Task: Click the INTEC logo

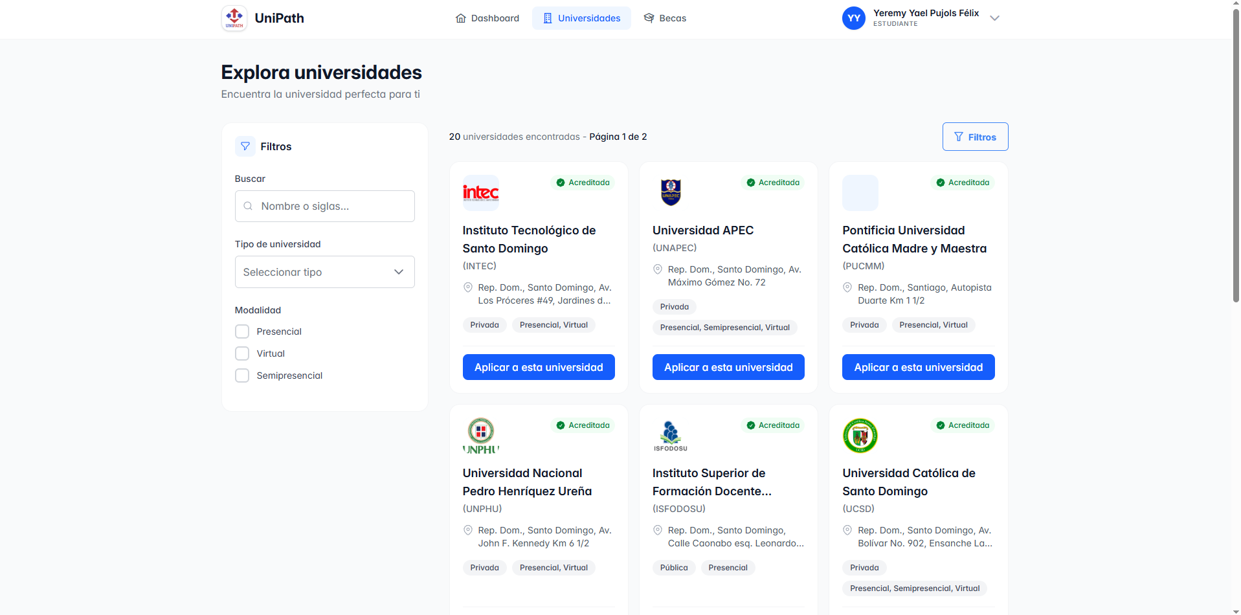Action: pyautogui.click(x=481, y=193)
